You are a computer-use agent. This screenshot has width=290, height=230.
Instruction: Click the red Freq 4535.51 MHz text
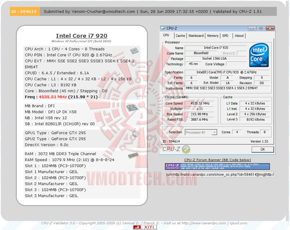tap(53, 97)
